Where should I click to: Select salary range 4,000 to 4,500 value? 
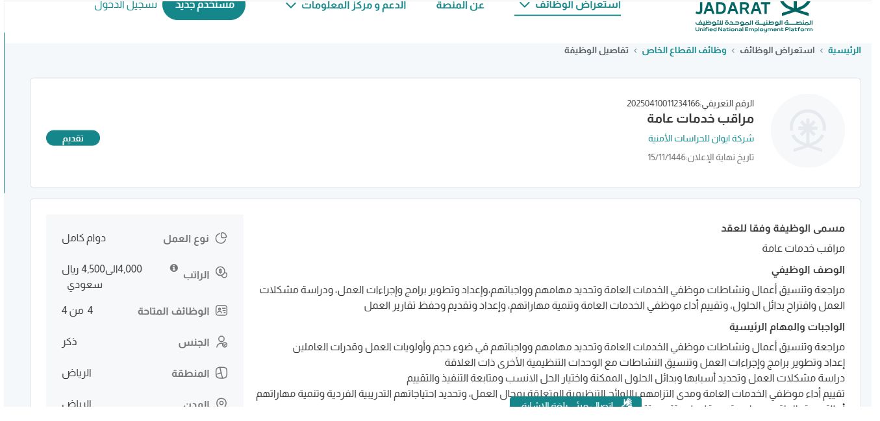click(101, 276)
